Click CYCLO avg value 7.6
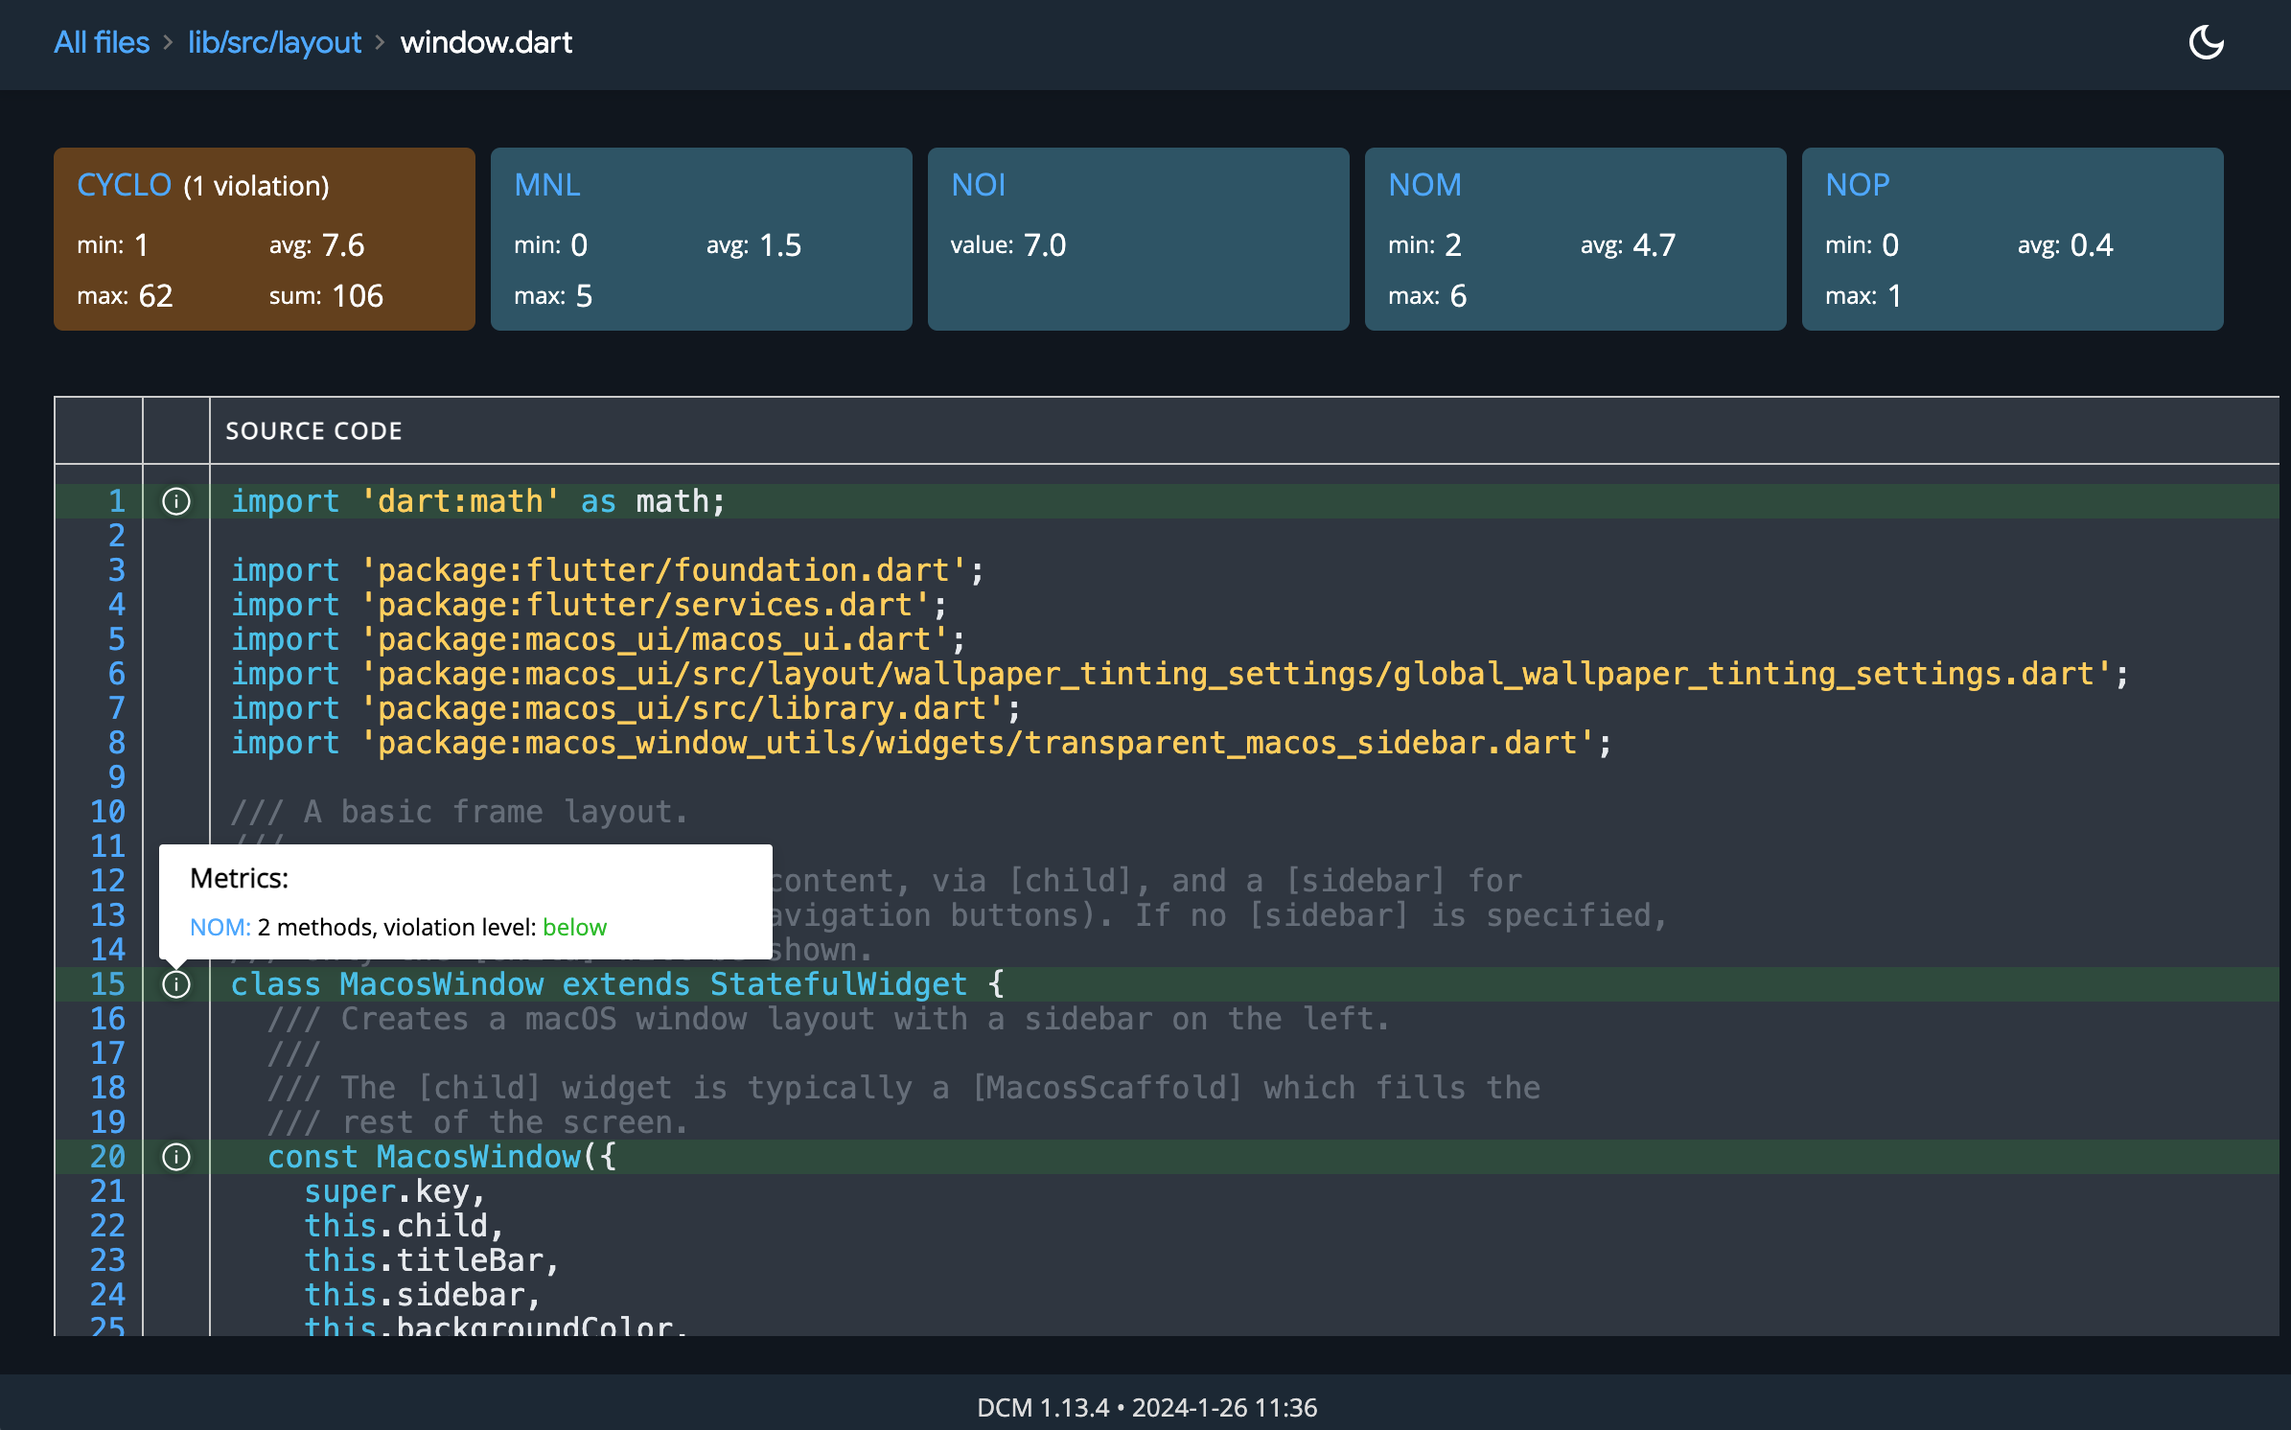This screenshot has height=1430, width=2291. tap(343, 245)
